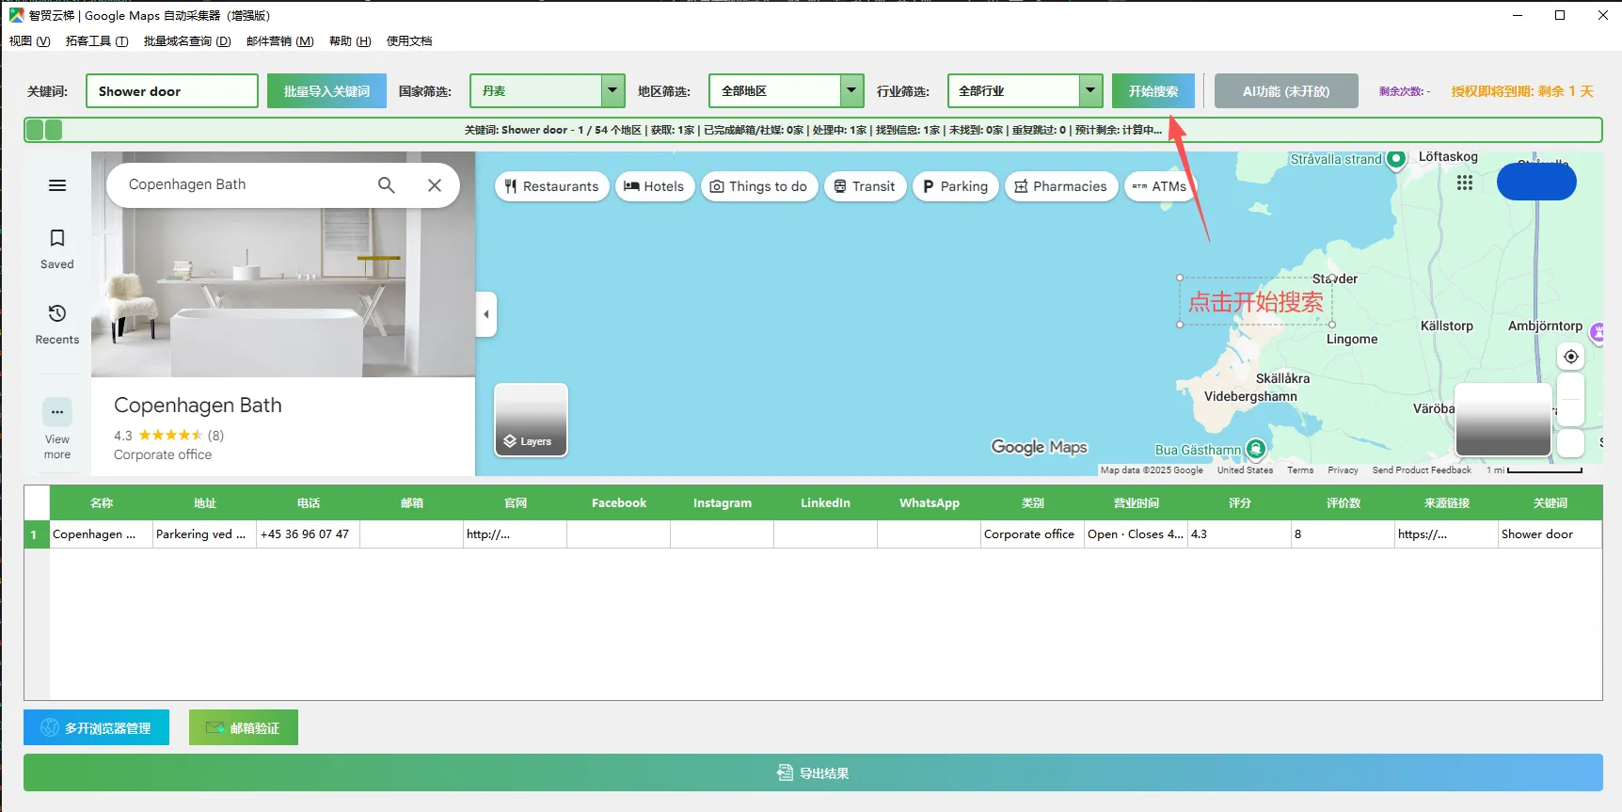Image resolution: width=1622 pixels, height=812 pixels.
Task: Open the 邮件营销 (M) menu
Action: [280, 41]
